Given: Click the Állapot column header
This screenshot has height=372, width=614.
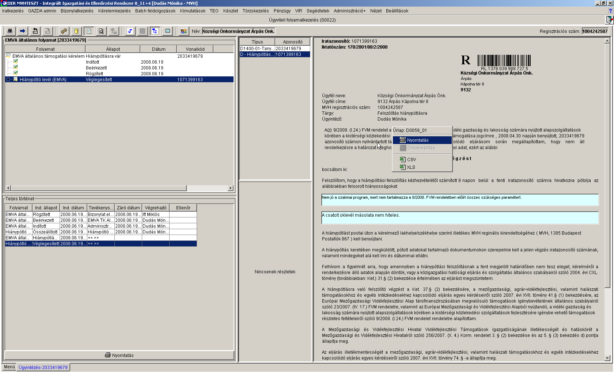Looking at the screenshot, I should tap(113, 49).
